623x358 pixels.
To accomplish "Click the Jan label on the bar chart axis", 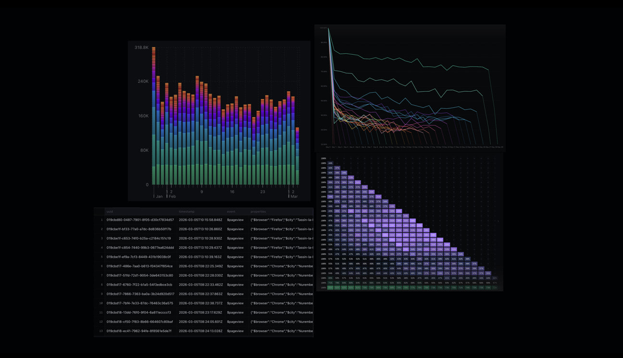I will tap(159, 196).
